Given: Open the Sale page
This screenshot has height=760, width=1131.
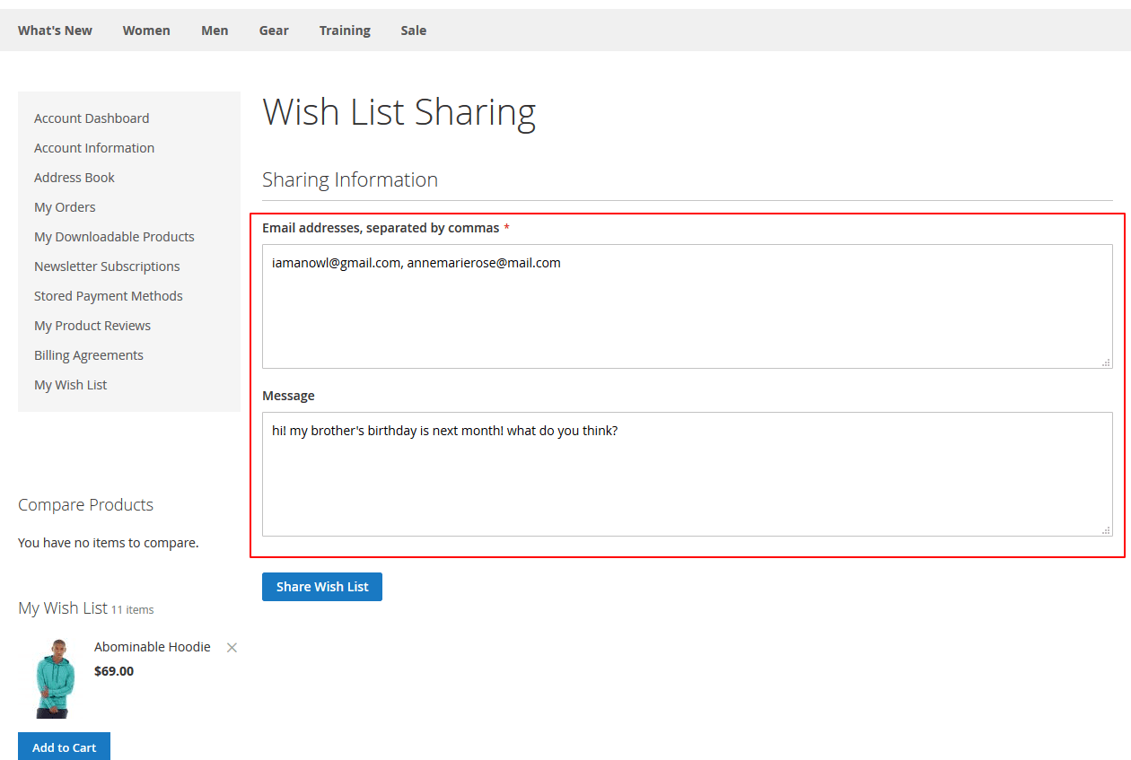Looking at the screenshot, I should pos(414,30).
